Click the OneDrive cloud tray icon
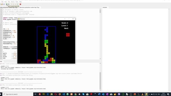Screen dimensions: 171x96 coord(152,94)
